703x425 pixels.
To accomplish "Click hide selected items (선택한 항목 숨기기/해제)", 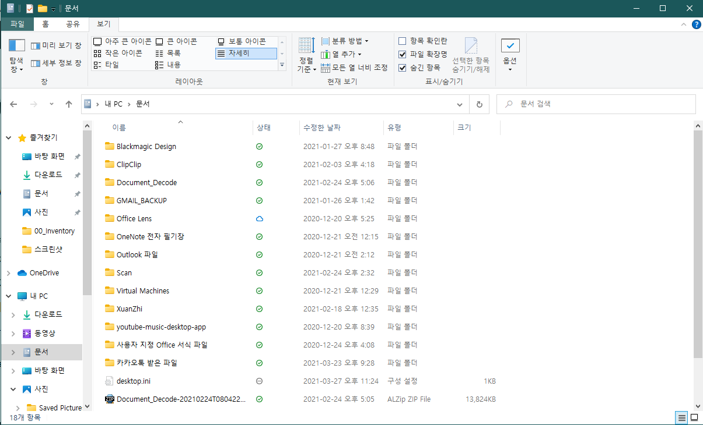I will pyautogui.click(x=471, y=55).
